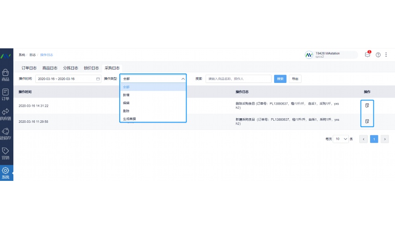Viewport: 395px width, 229px height.
Task: Open the 营销 sidebar section
Action: pyautogui.click(x=6, y=153)
